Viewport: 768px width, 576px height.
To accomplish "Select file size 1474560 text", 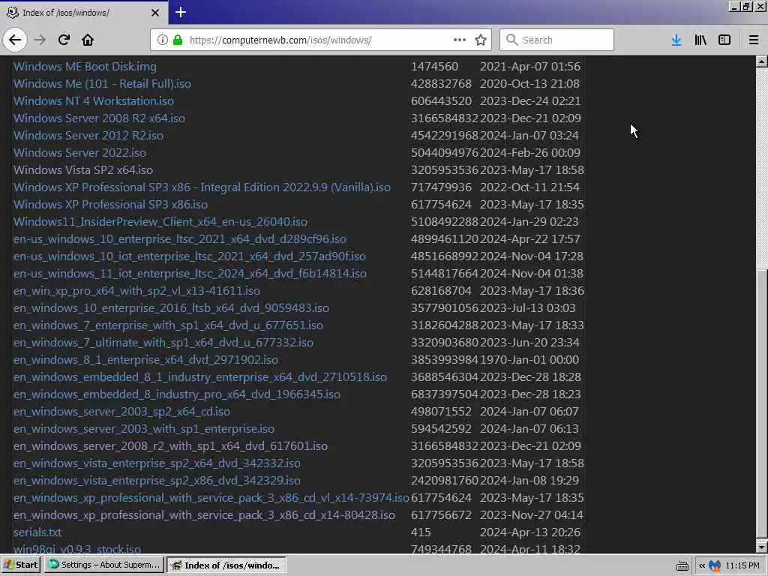I will click(434, 67).
